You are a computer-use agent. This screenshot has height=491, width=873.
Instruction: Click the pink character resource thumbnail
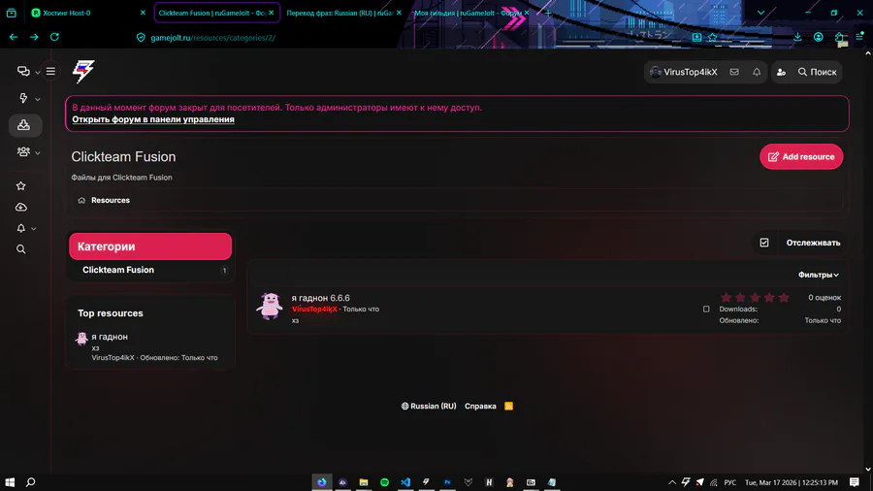click(270, 306)
